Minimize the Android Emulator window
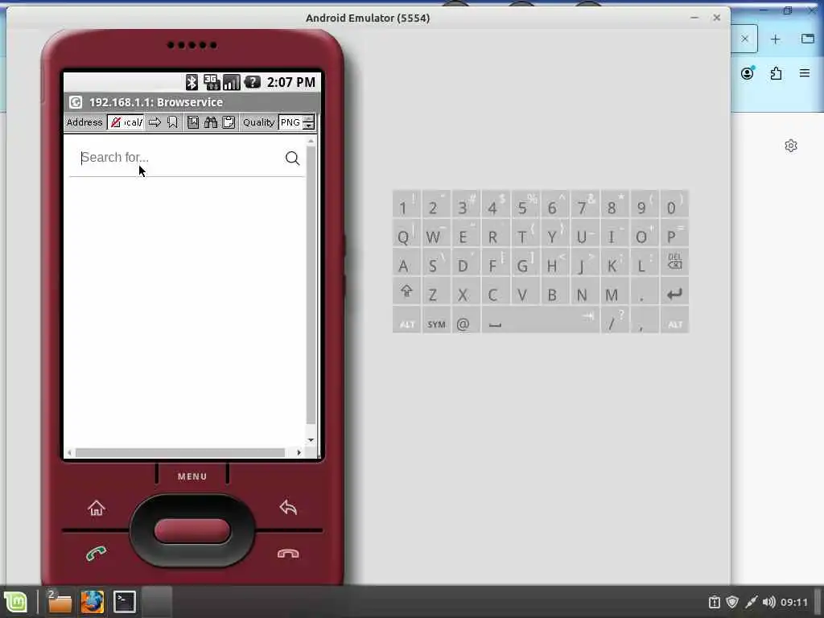Image resolution: width=824 pixels, height=618 pixels. pos(694,18)
